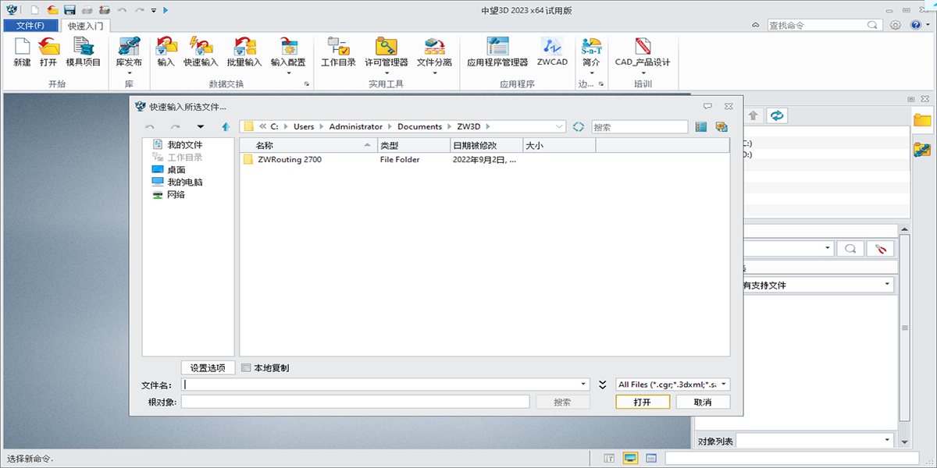Expand the 文件分离 dropdown arrow

[x=434, y=74]
